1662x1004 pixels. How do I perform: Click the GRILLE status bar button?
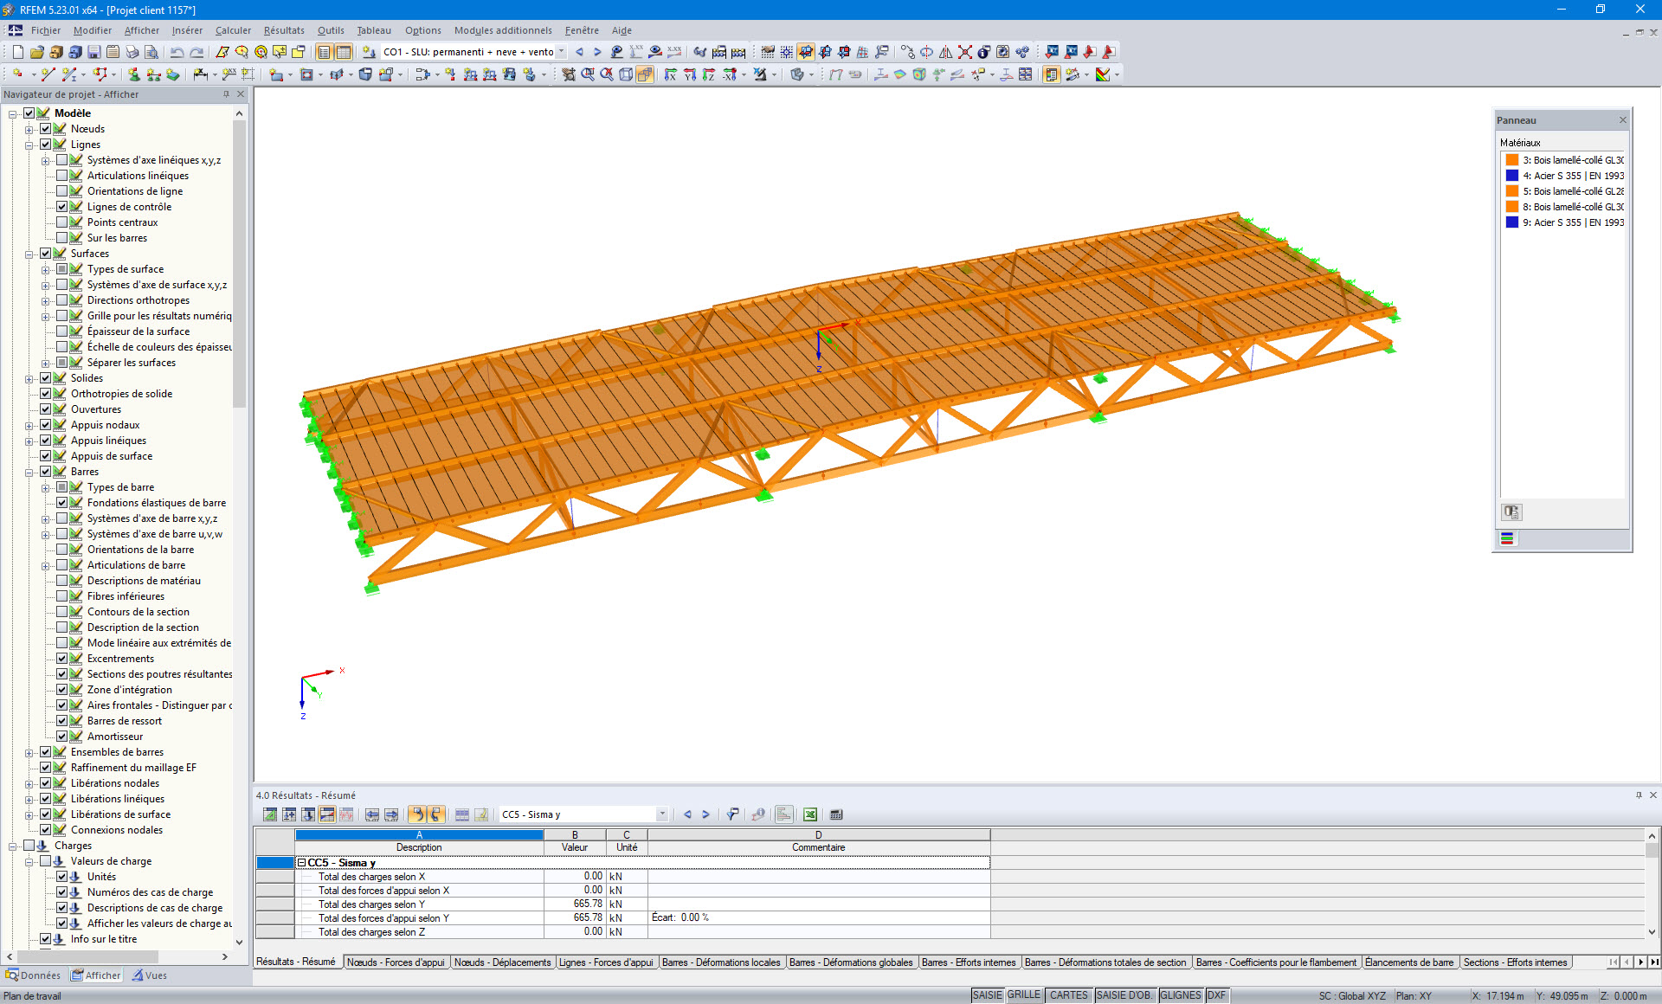tap(1023, 995)
